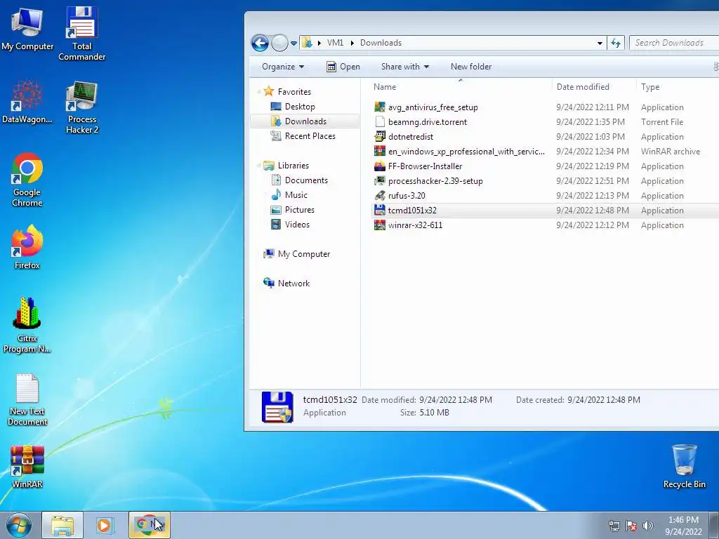
Task: Collapse the Favorites tree group
Action: click(258, 92)
